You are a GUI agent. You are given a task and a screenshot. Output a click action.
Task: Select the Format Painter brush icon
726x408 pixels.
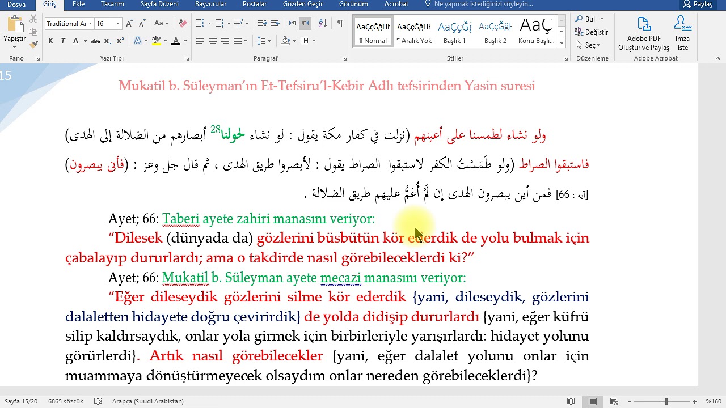[34, 44]
